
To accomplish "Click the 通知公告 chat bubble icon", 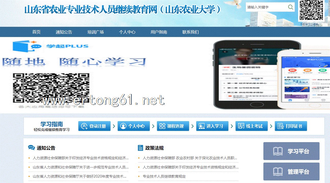I will pyautogui.click(x=31, y=148).
